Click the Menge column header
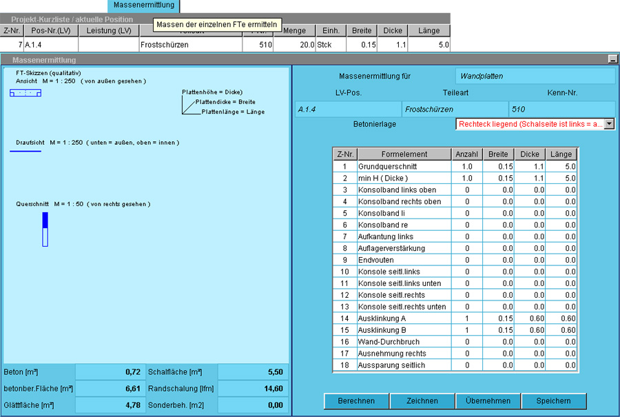The height and width of the screenshot is (417, 620). click(x=295, y=30)
